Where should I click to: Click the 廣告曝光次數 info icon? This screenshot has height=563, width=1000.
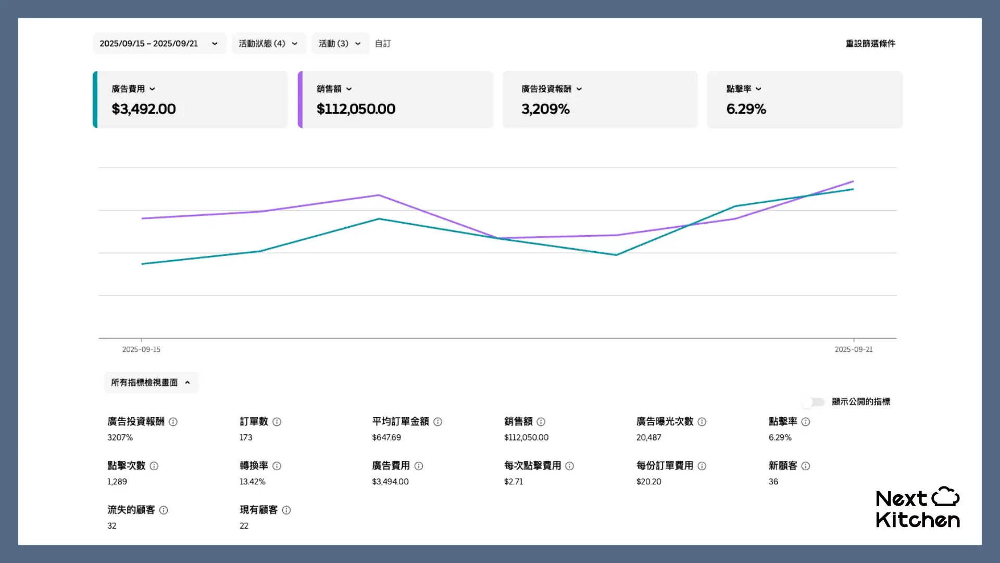pos(702,422)
